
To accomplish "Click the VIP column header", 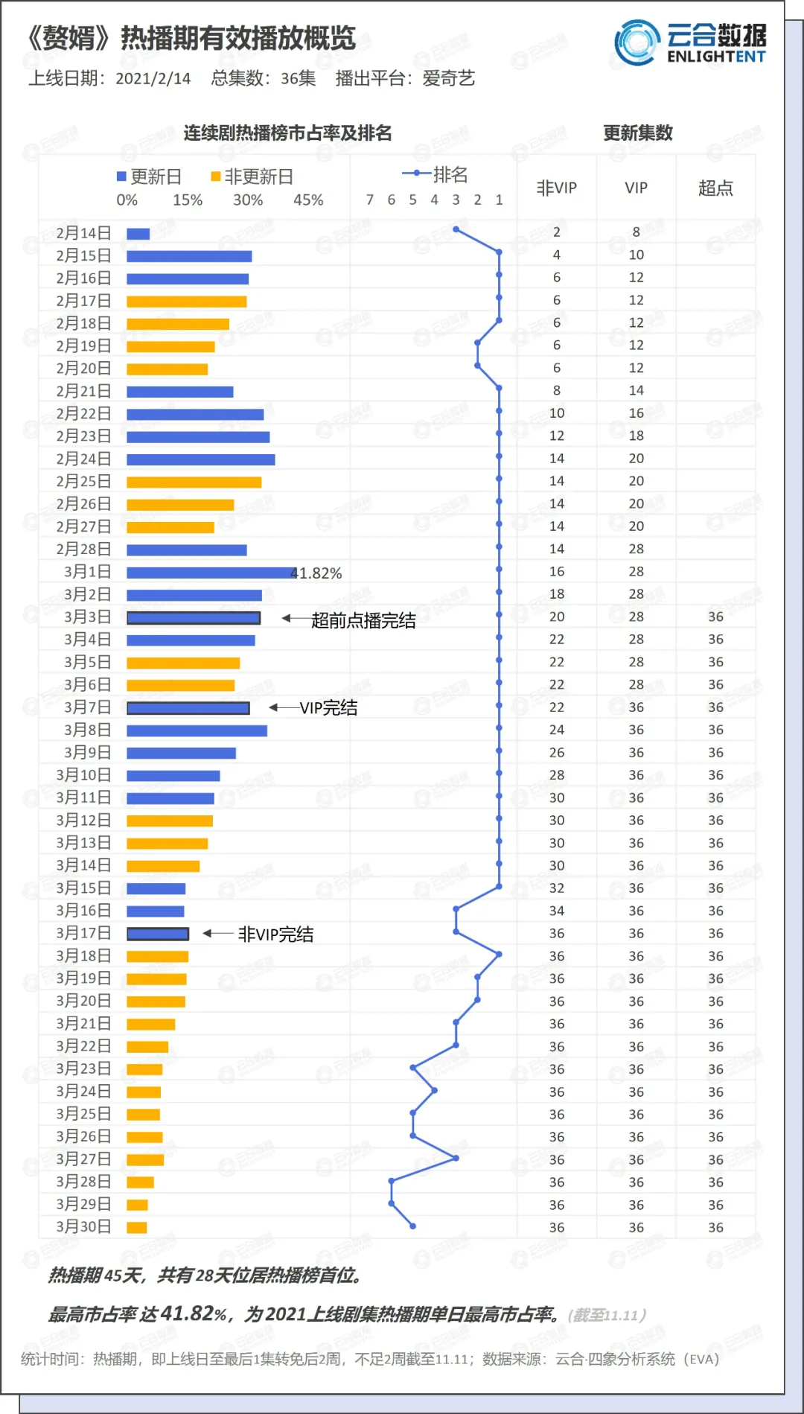I will click(636, 188).
